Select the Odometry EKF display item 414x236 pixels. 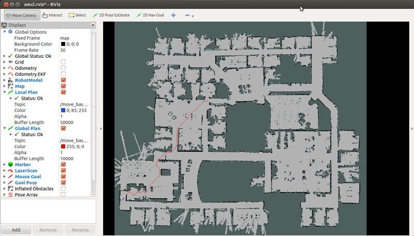tap(30, 74)
